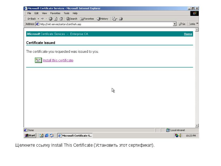Expand the Links toolbar chevron
The width and height of the screenshot is (221, 166).
197,24
